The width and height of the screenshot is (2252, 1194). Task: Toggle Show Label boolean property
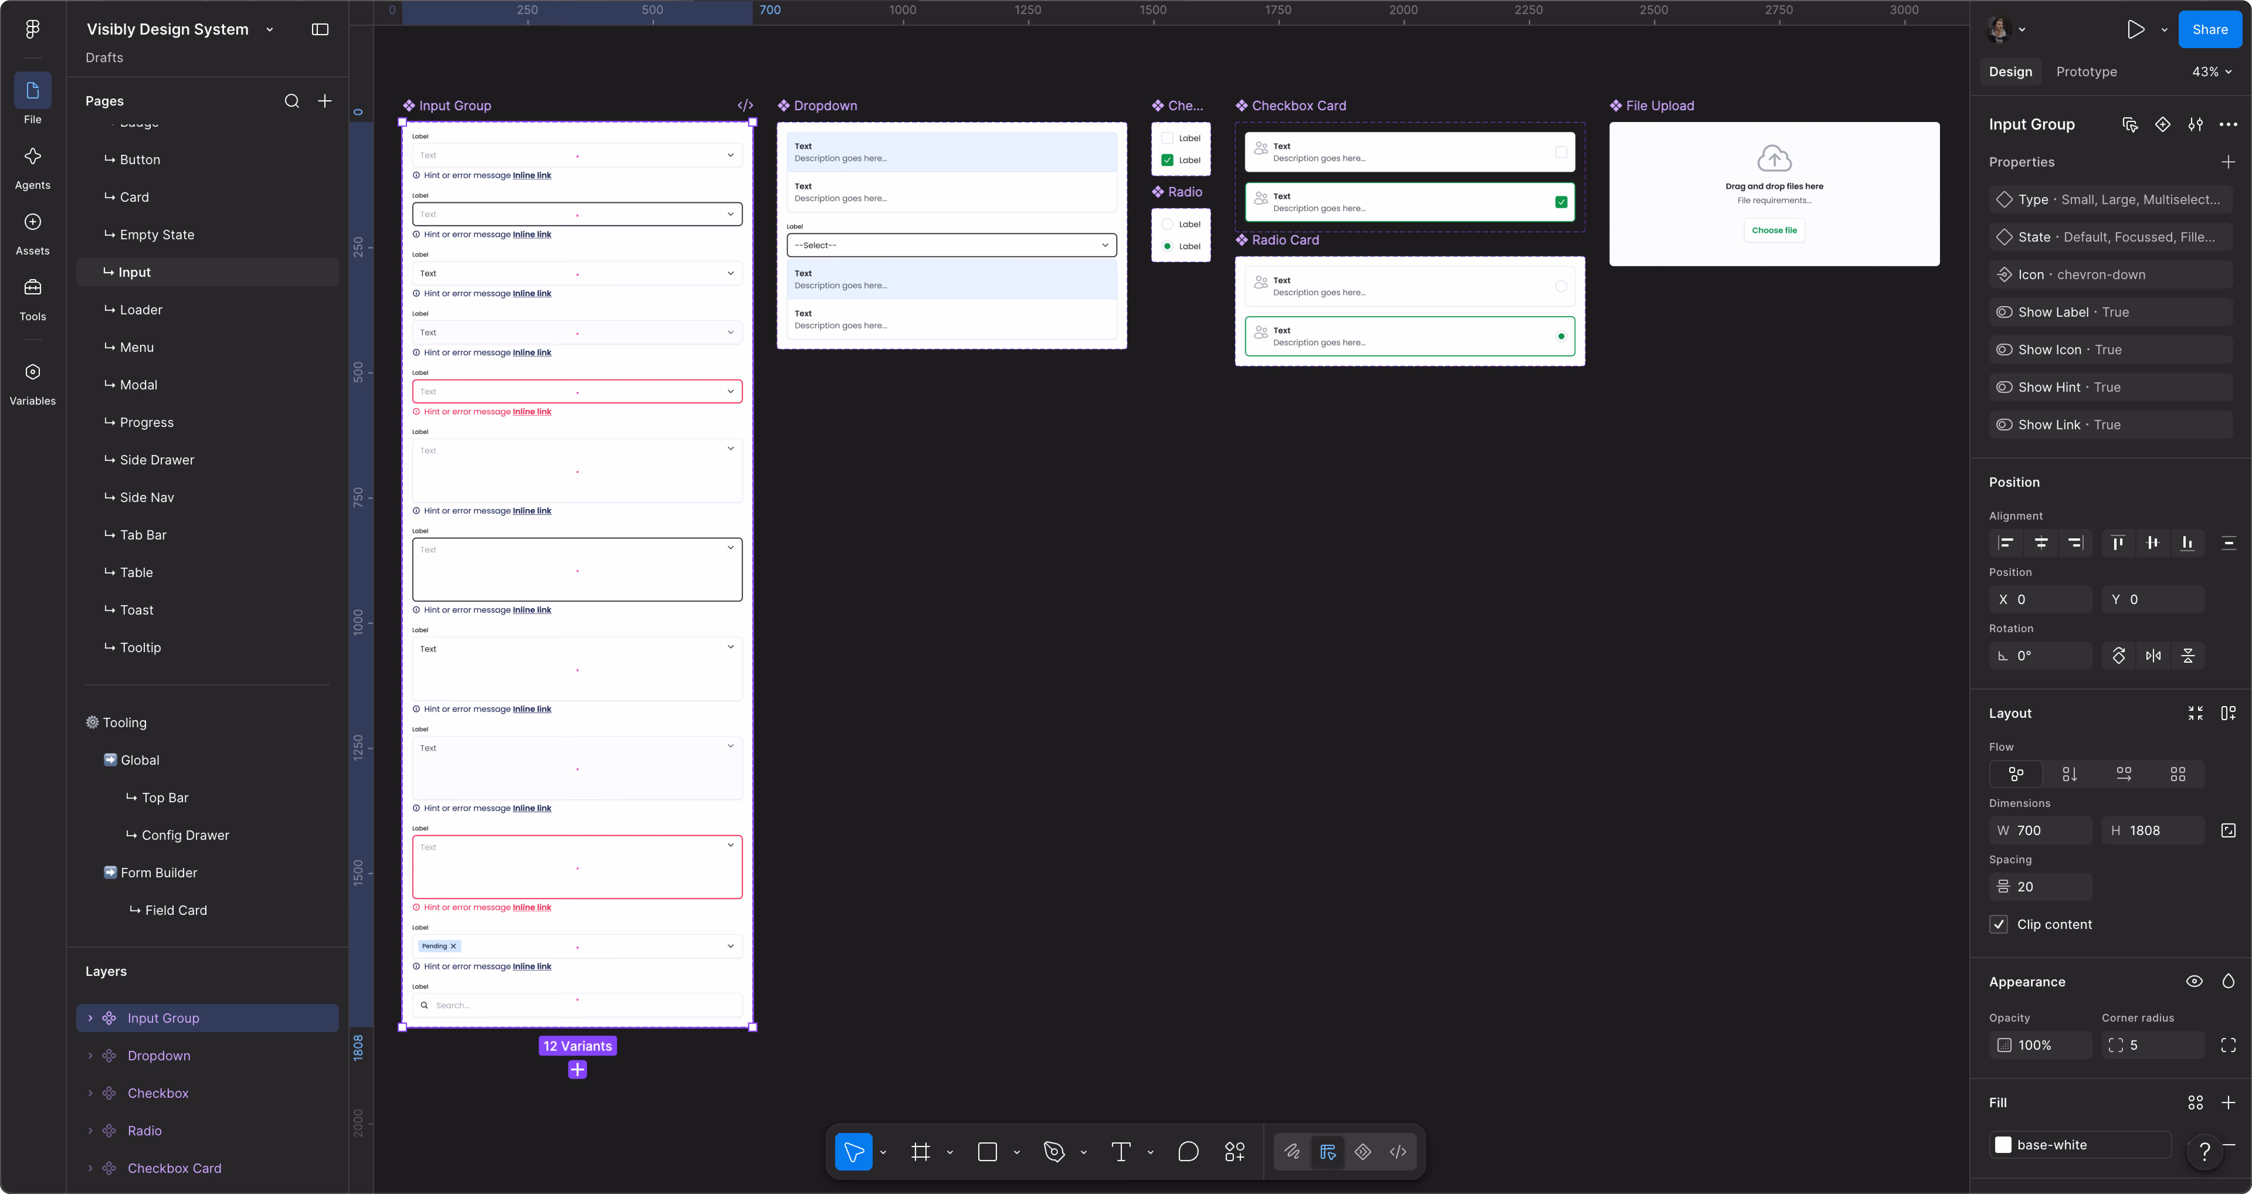tap(2110, 312)
